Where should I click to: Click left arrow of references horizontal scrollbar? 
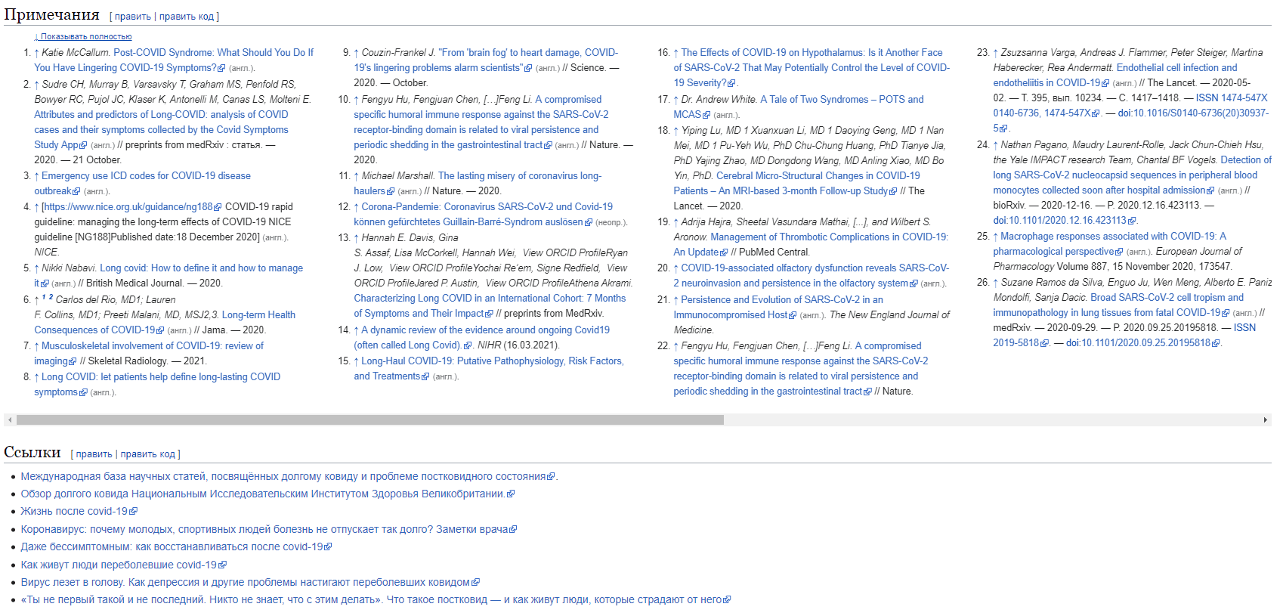point(9,420)
